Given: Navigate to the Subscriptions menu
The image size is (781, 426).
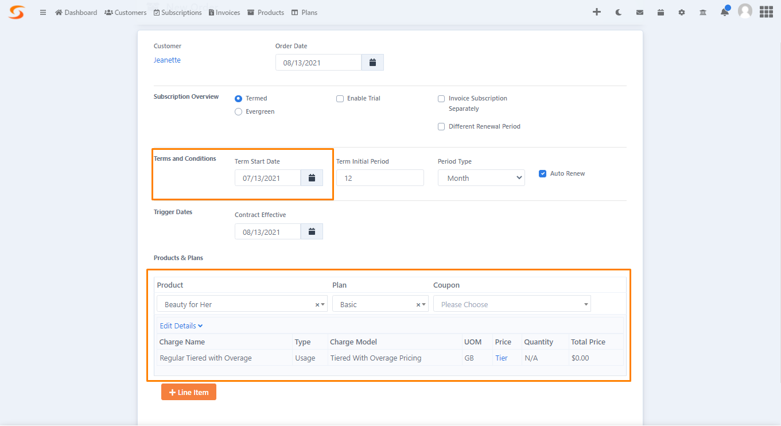Looking at the screenshot, I should click(177, 11).
